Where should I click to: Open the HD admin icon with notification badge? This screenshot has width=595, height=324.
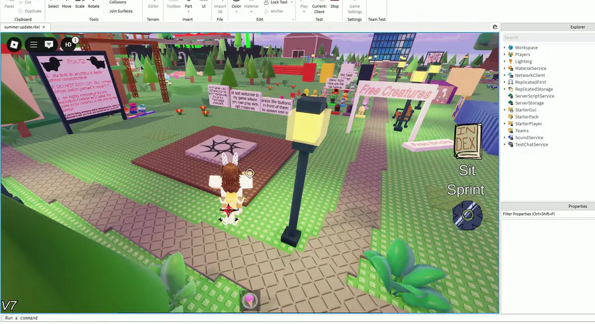[x=69, y=44]
